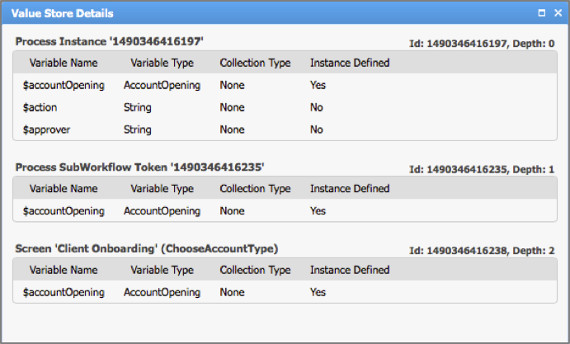Select $accountOpening in the Client Onboarding table
The height and width of the screenshot is (344, 570).
(x=64, y=292)
